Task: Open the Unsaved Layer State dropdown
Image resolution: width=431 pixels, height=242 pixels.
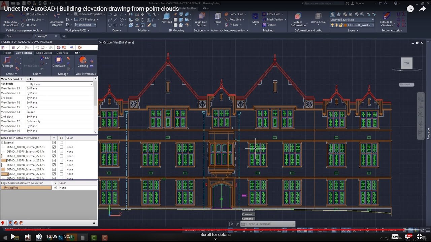Action: pyautogui.click(x=352, y=19)
